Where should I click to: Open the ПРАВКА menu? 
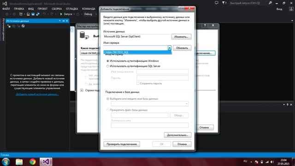19,9
